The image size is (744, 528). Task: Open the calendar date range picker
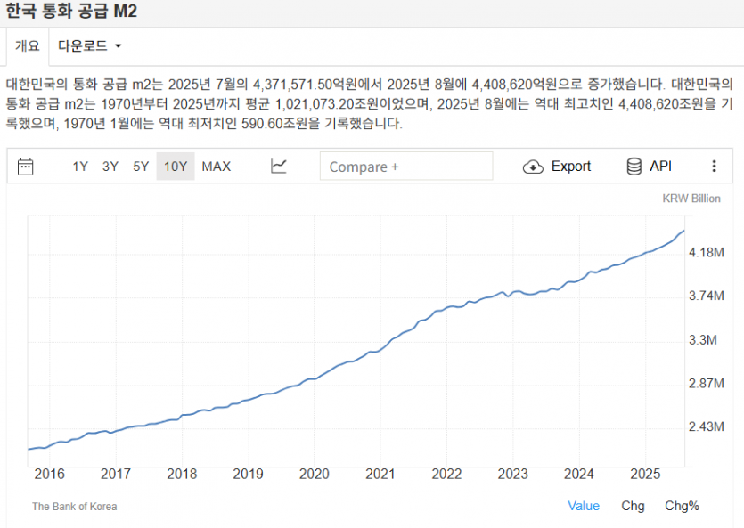coord(26,167)
